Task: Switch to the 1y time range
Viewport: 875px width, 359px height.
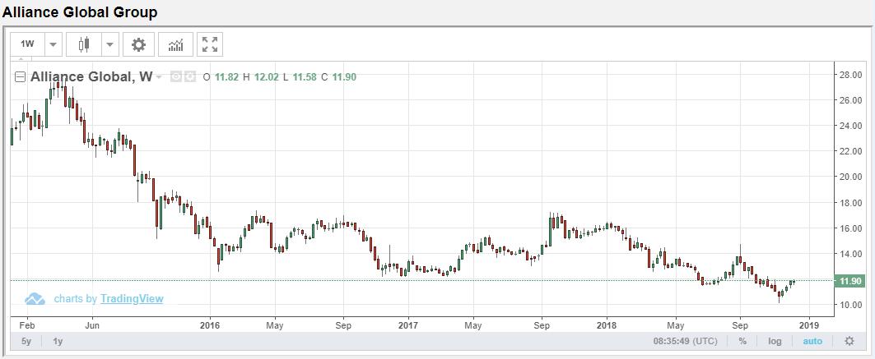Action: coord(58,341)
